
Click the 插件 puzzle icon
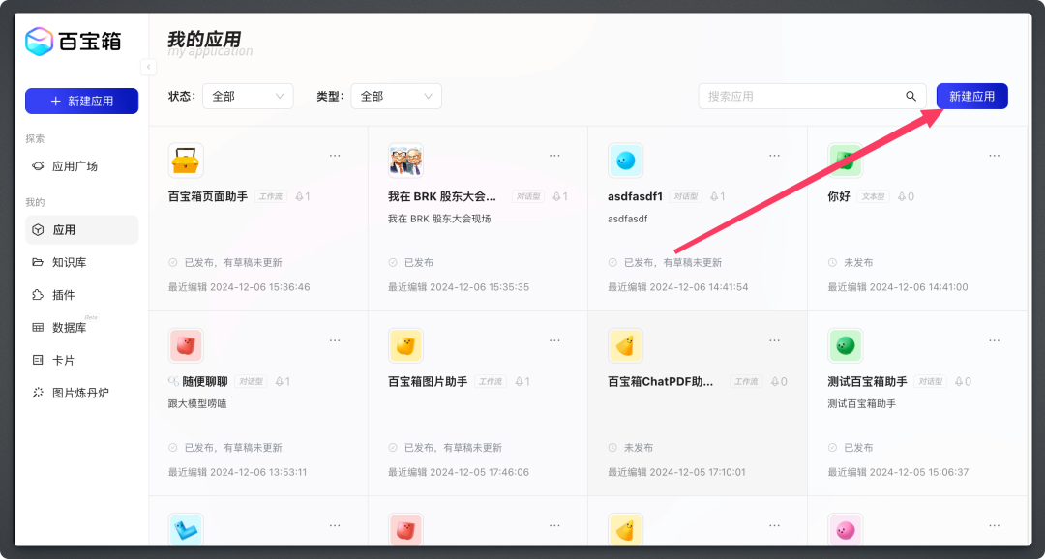pos(38,295)
